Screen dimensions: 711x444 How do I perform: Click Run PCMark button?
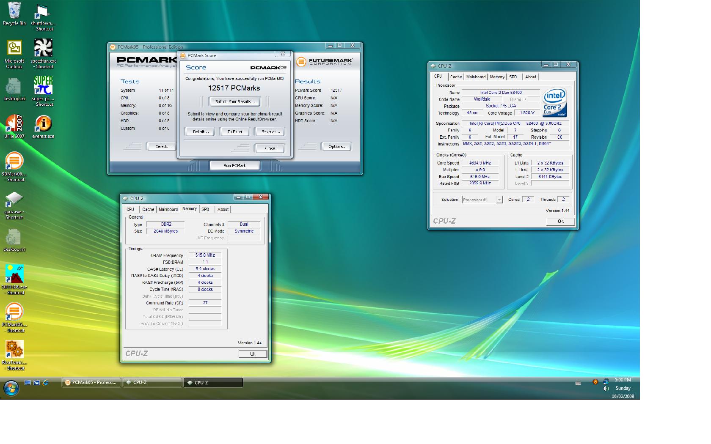235,165
